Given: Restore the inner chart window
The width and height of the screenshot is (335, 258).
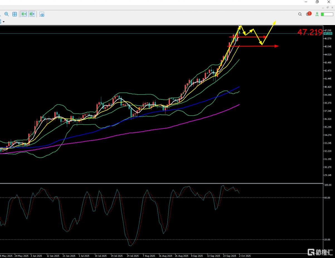Looking at the screenshot, I should pos(327,7).
